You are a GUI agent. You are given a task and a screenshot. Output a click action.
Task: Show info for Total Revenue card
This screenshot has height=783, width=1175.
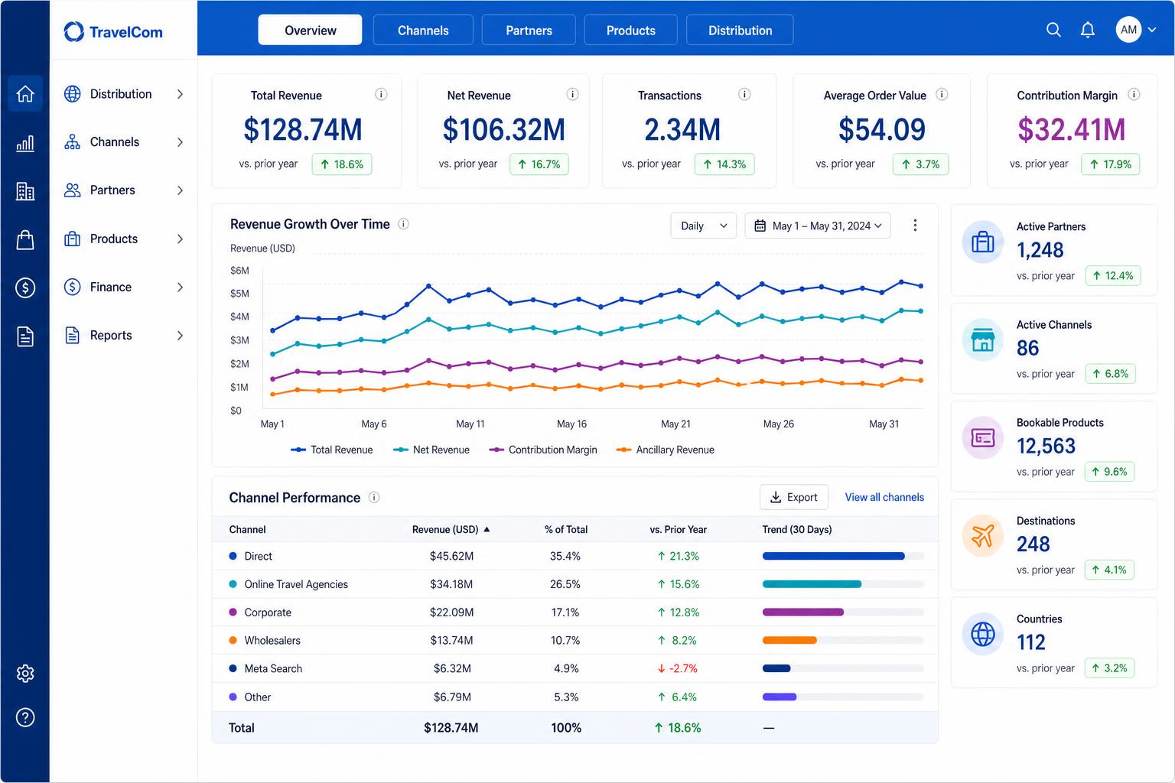pos(381,94)
